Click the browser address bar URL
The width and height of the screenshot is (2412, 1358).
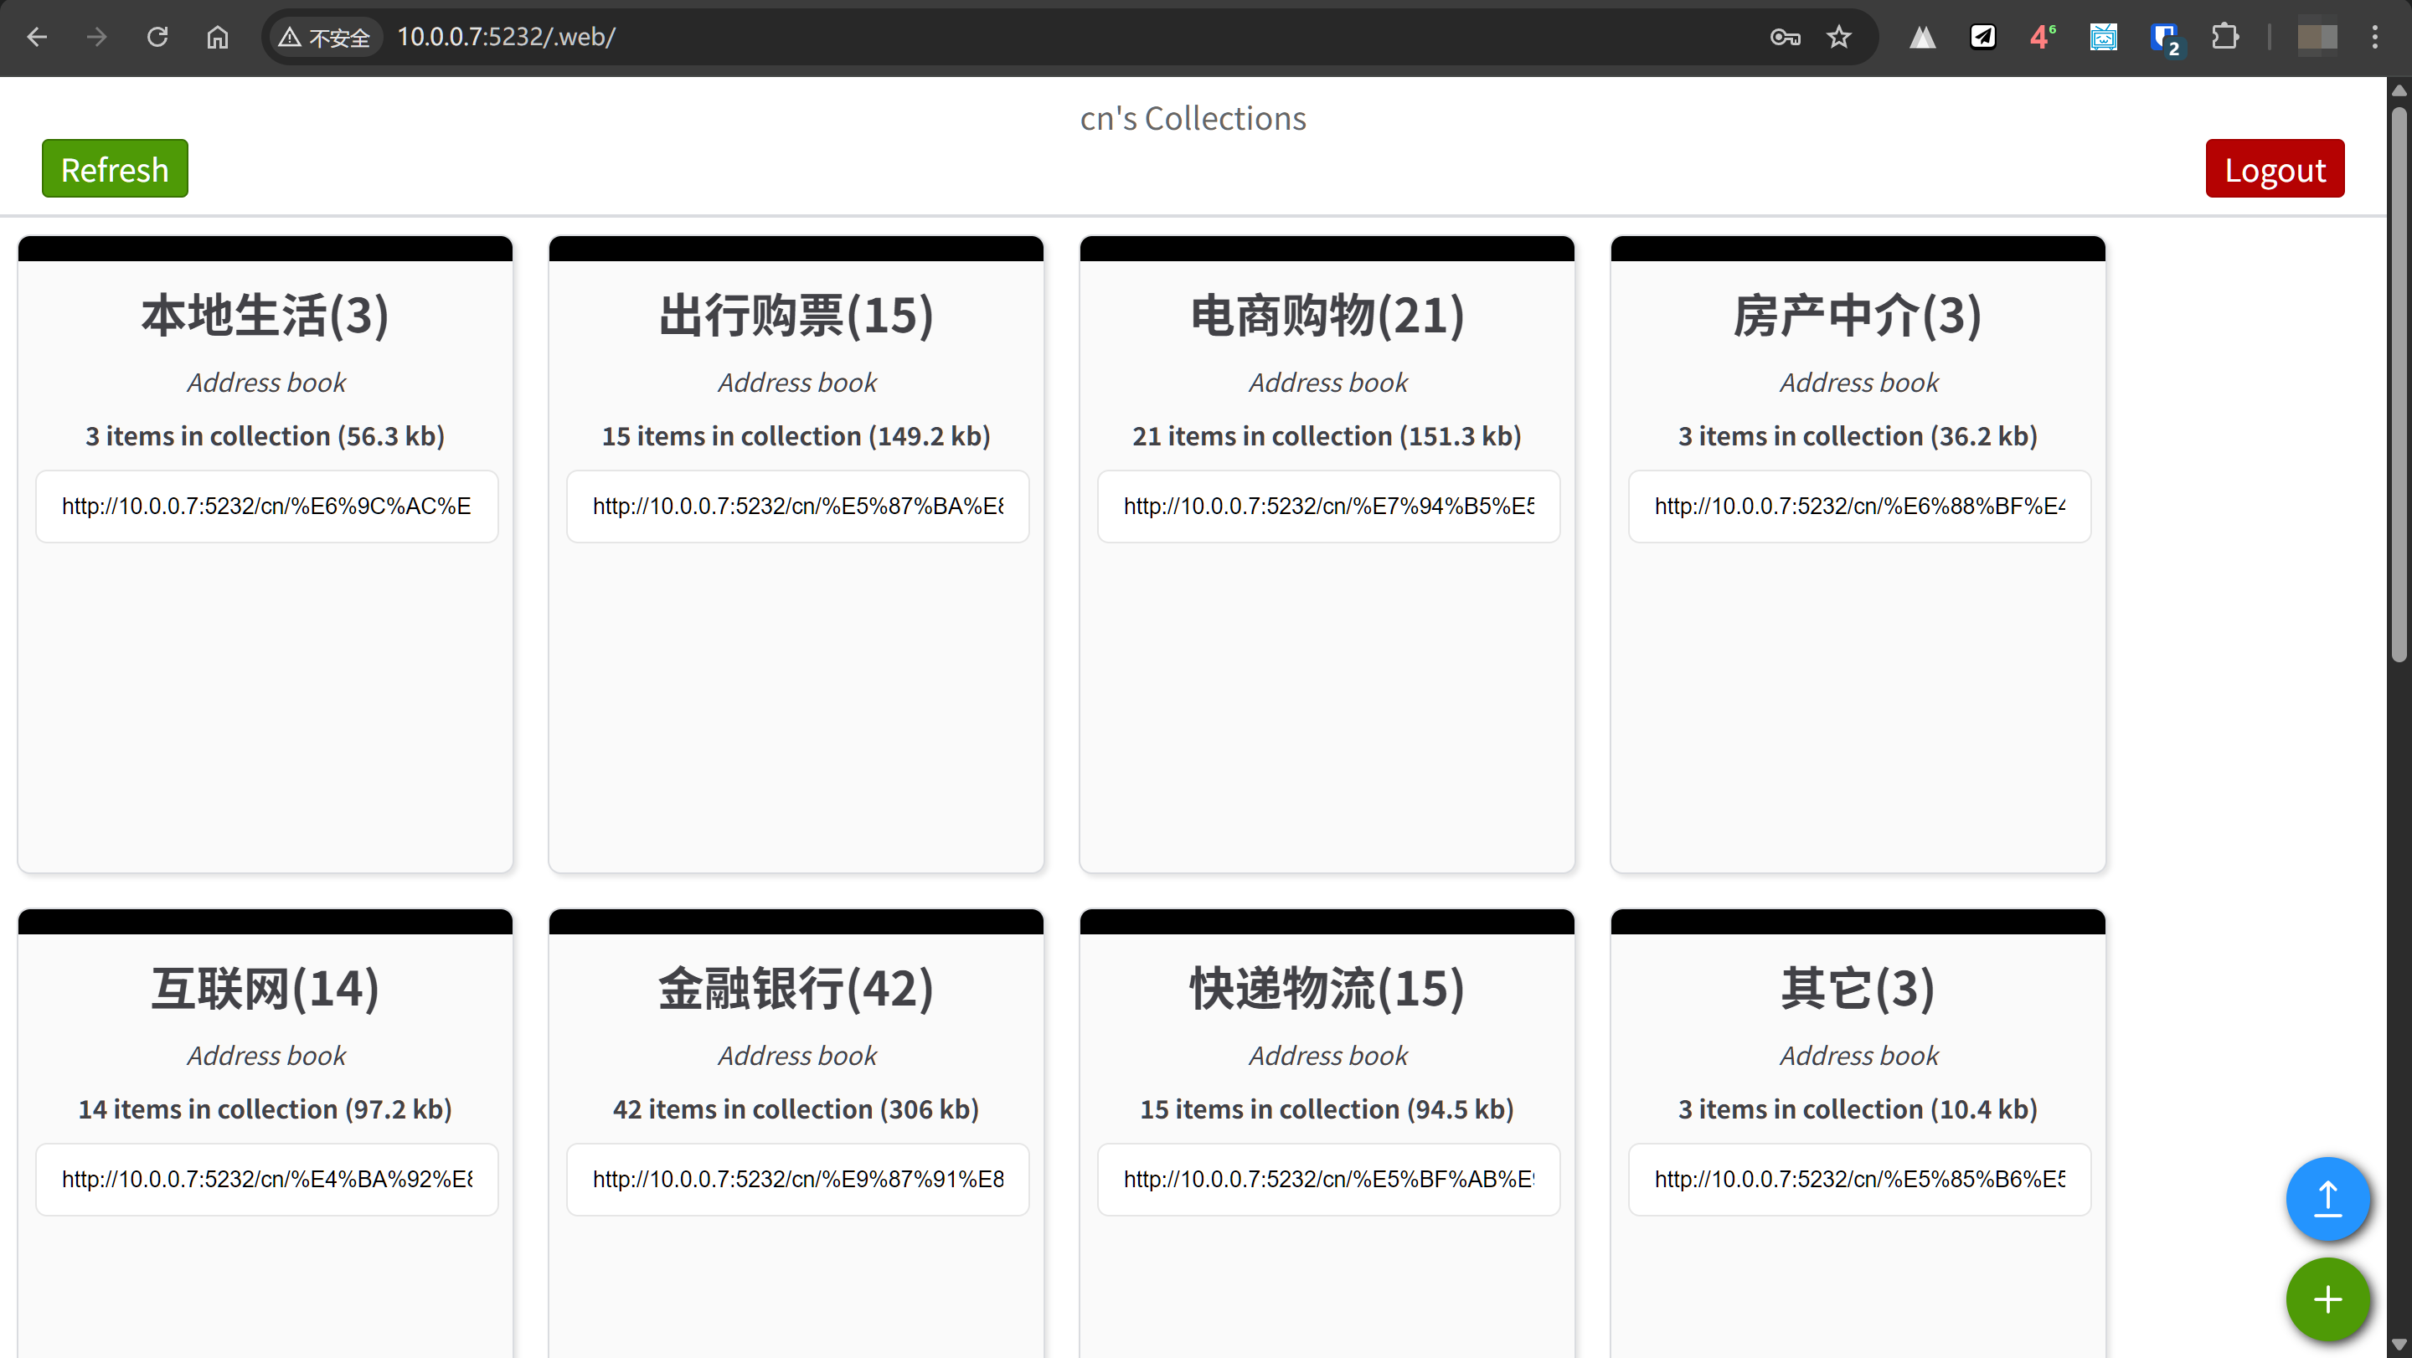506,37
